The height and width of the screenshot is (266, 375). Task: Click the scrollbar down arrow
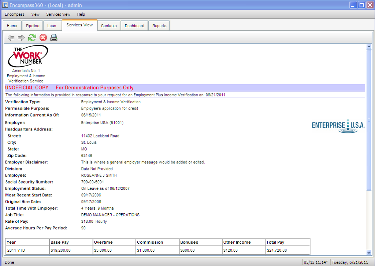(x=369, y=252)
